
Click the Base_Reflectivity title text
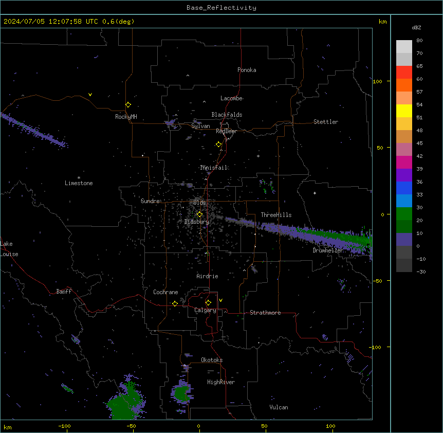(221, 8)
